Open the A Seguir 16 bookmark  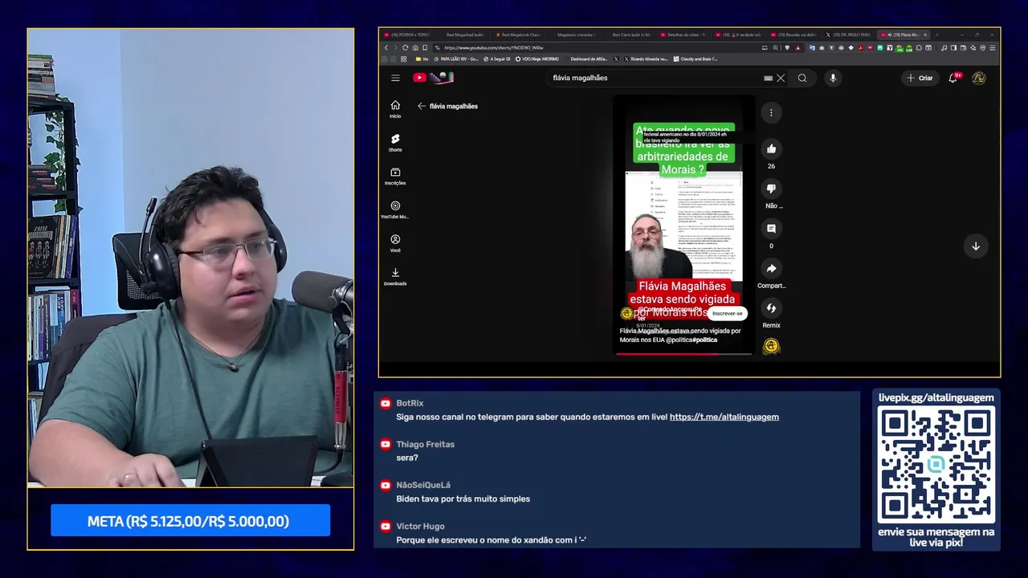497,59
